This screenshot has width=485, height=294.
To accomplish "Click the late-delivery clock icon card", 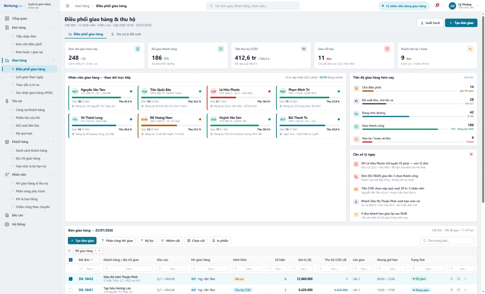I will tap(387, 49).
